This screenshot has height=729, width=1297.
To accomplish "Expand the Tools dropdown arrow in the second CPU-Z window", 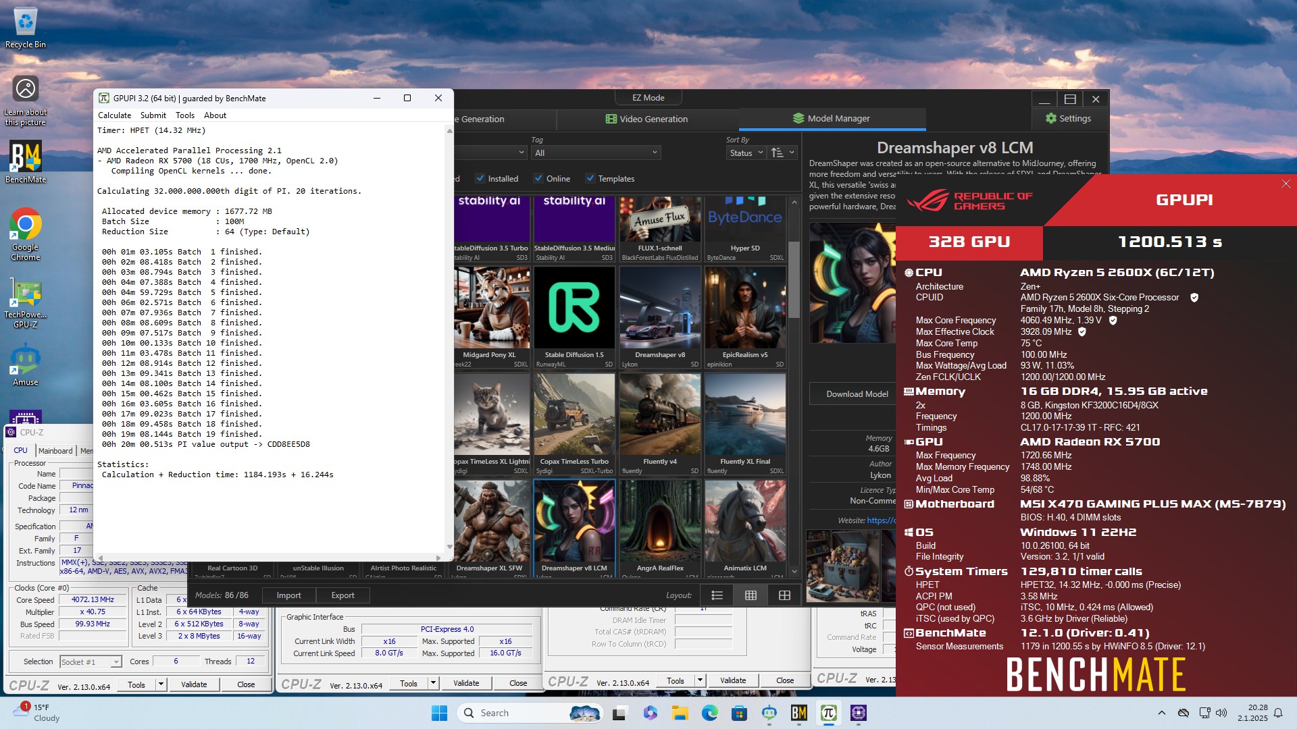I will 433,683.
